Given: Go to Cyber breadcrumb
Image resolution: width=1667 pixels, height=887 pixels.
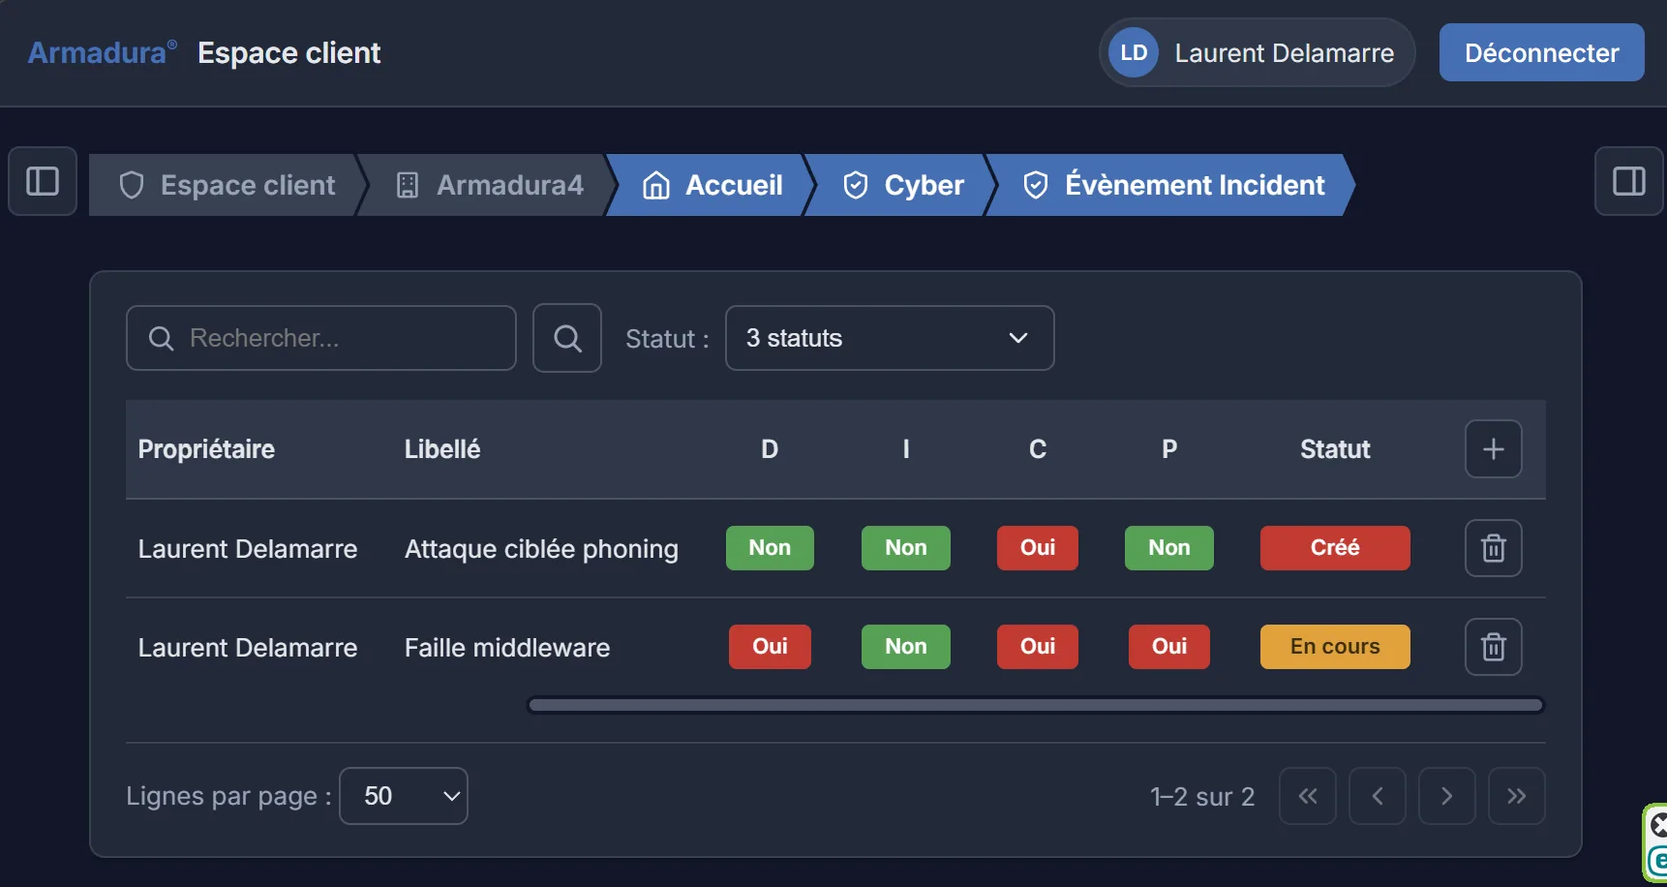Looking at the screenshot, I should [903, 185].
